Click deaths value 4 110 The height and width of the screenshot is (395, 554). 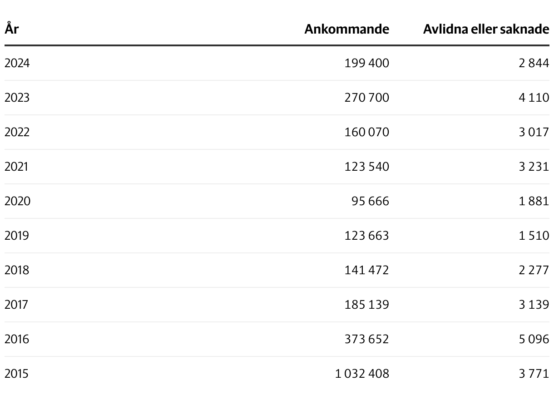534,98
